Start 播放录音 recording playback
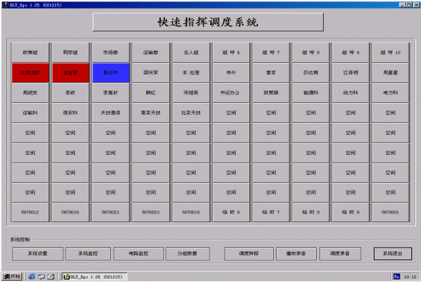421x282 pixels. pos(296,253)
